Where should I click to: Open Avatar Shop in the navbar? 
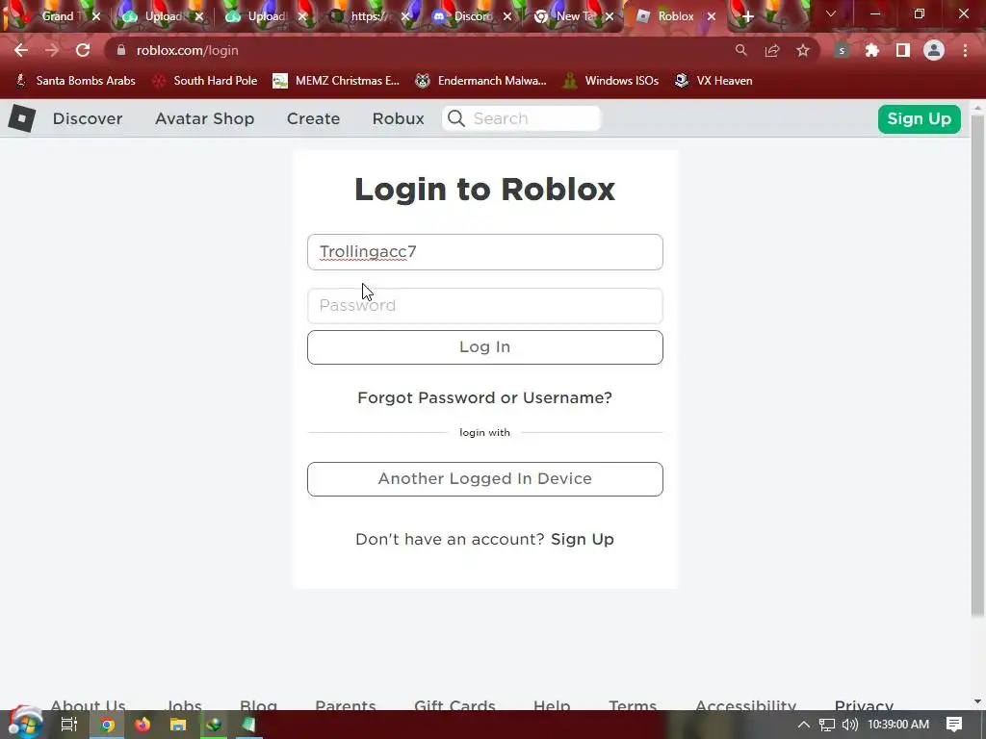pyautogui.click(x=204, y=118)
